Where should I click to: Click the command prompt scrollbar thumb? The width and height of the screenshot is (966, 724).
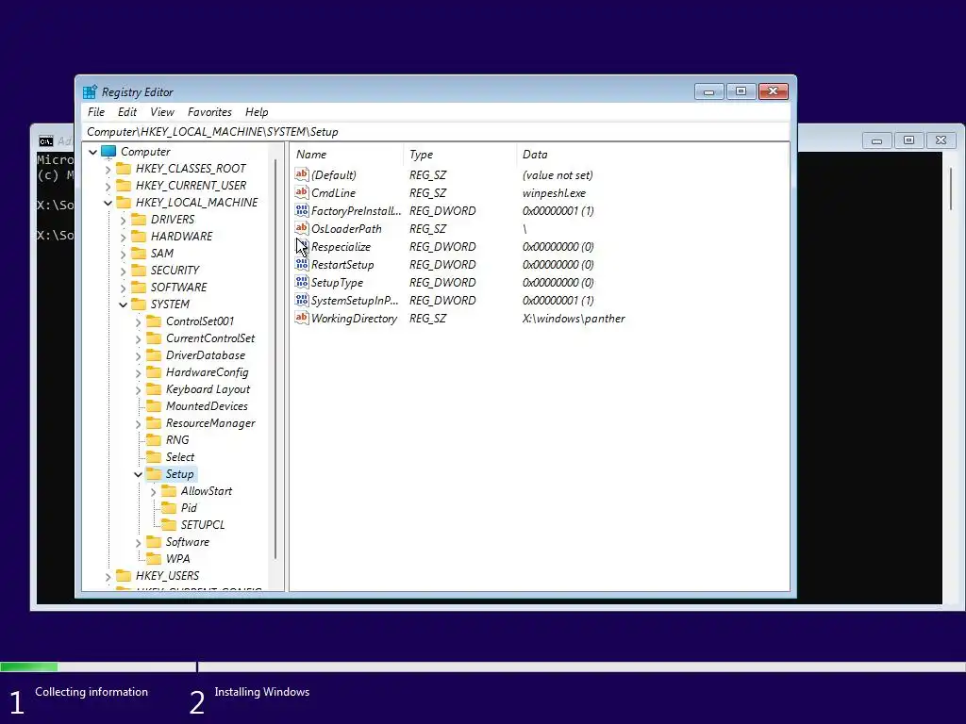(x=951, y=188)
